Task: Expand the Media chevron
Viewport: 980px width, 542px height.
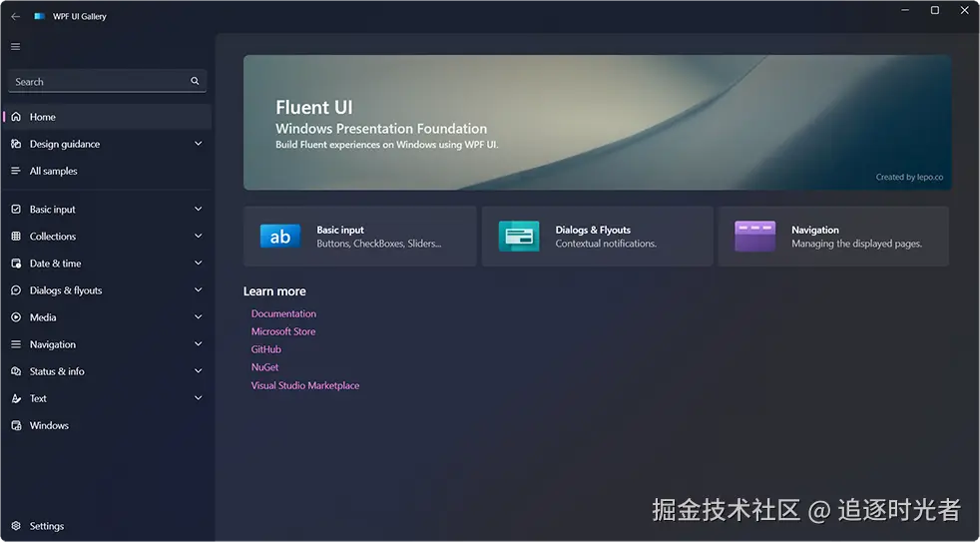Action: pyautogui.click(x=199, y=317)
